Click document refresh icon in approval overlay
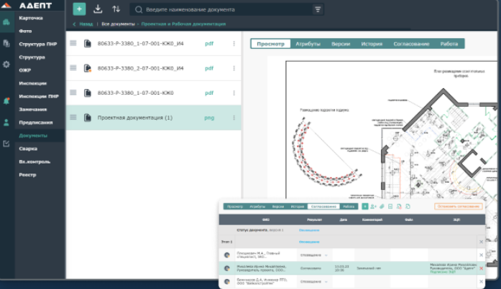501x289 pixels. [408, 207]
